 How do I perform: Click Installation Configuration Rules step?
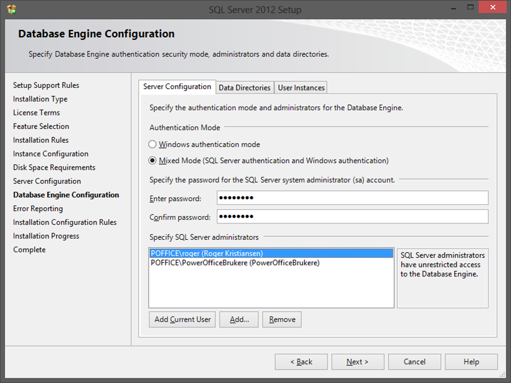pyautogui.click(x=65, y=222)
